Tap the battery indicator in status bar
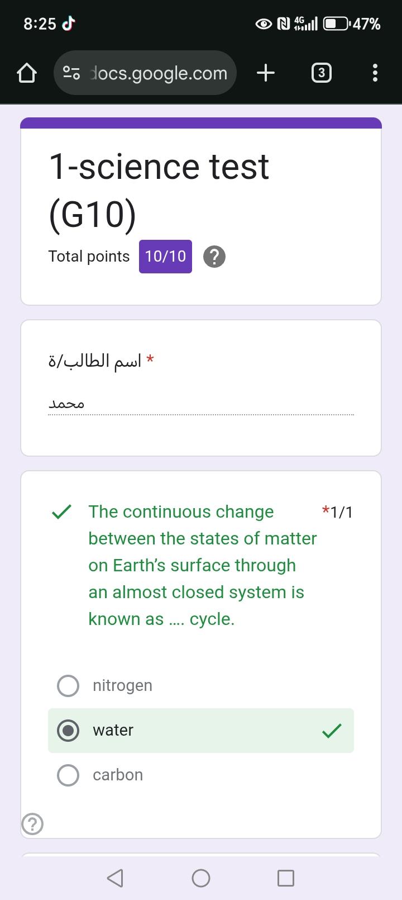 (x=336, y=23)
